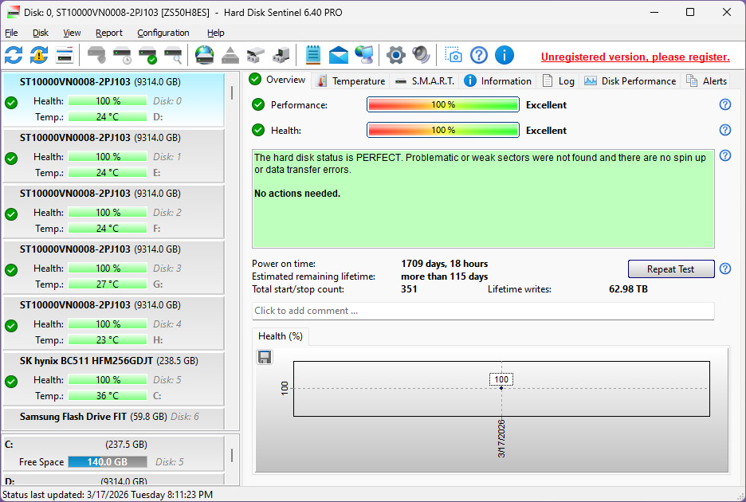The height and width of the screenshot is (502, 746).
Task: Click the save icon above the health graph
Action: tap(265, 357)
